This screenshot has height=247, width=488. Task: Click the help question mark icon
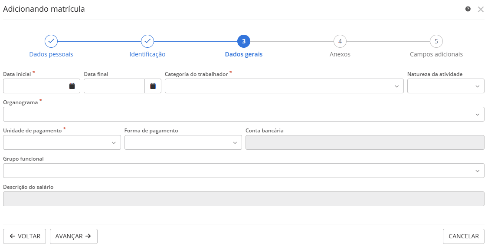[468, 9]
